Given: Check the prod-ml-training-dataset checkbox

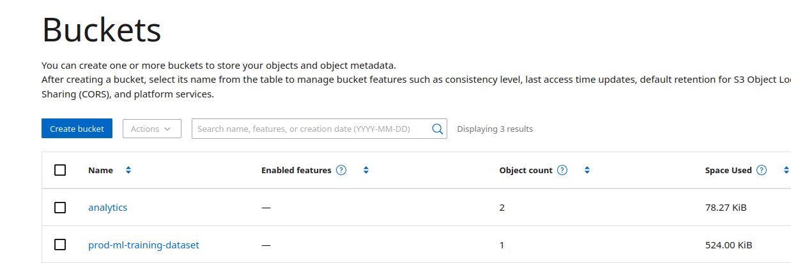Looking at the screenshot, I should [60, 245].
